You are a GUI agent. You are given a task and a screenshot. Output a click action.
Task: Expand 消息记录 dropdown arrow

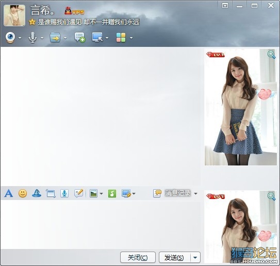[196, 193]
